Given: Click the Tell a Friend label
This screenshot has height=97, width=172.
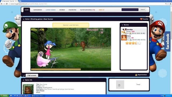Looking at the screenshot, I should [x=40, y=91].
